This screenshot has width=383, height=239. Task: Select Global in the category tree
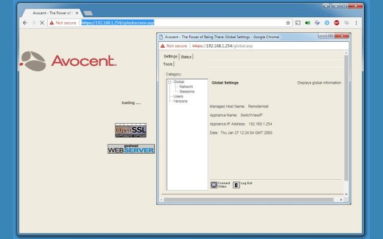pyautogui.click(x=179, y=82)
